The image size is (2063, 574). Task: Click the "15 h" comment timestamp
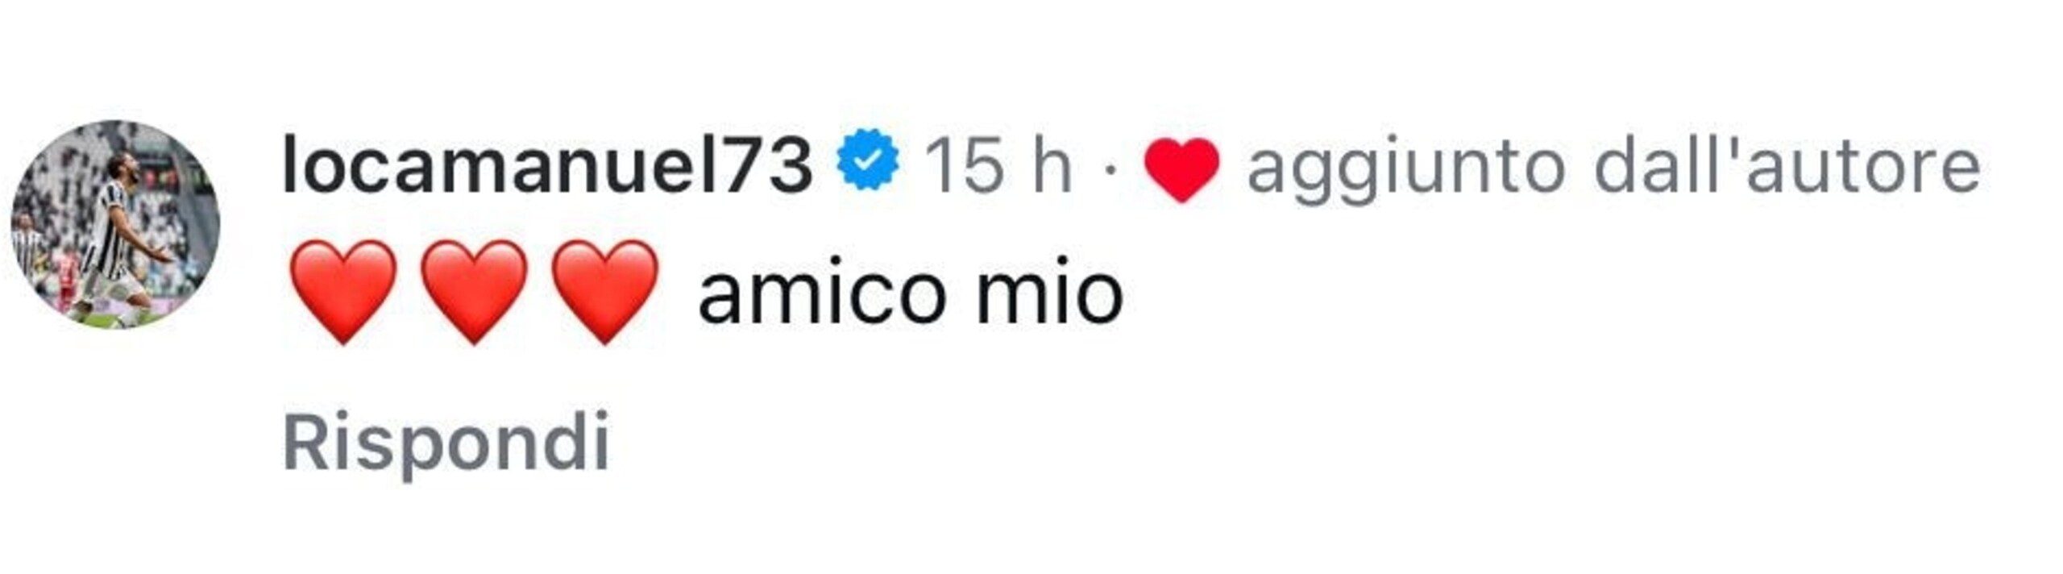click(x=998, y=165)
